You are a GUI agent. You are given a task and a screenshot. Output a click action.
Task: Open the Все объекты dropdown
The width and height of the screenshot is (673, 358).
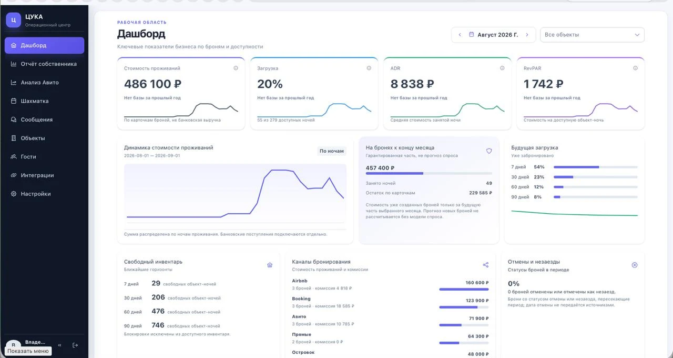coord(592,35)
